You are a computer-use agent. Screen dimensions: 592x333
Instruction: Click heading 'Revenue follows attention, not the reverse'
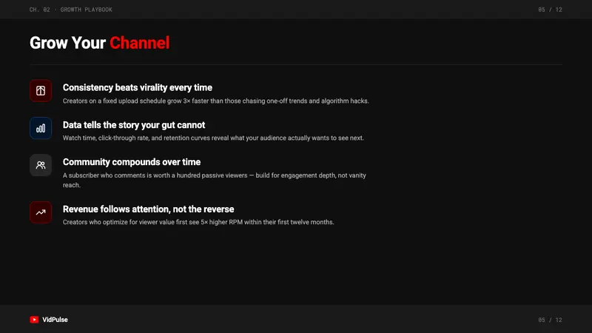(149, 209)
